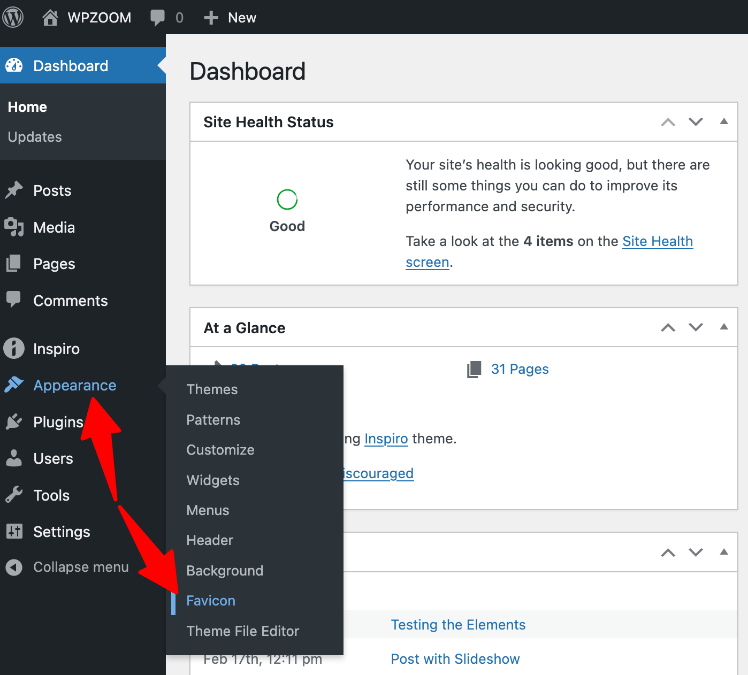The height and width of the screenshot is (675, 748).
Task: Open the Appearance menu
Action: pyautogui.click(x=75, y=385)
